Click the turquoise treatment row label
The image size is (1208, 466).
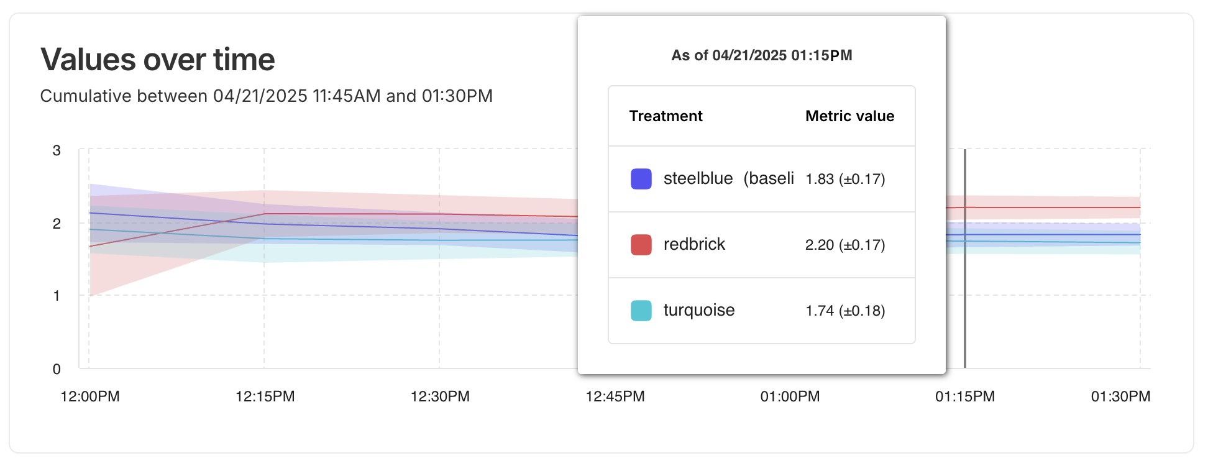click(x=699, y=311)
